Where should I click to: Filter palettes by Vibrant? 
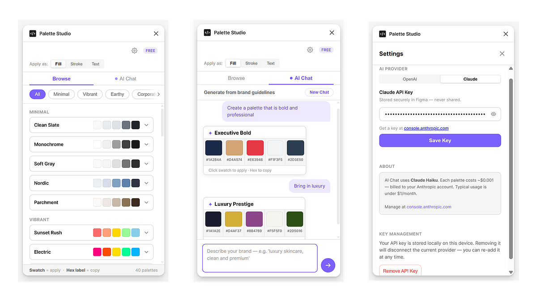point(90,94)
